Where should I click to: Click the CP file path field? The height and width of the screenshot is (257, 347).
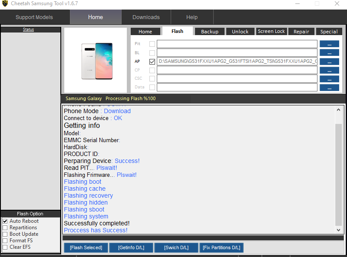[x=237, y=70]
